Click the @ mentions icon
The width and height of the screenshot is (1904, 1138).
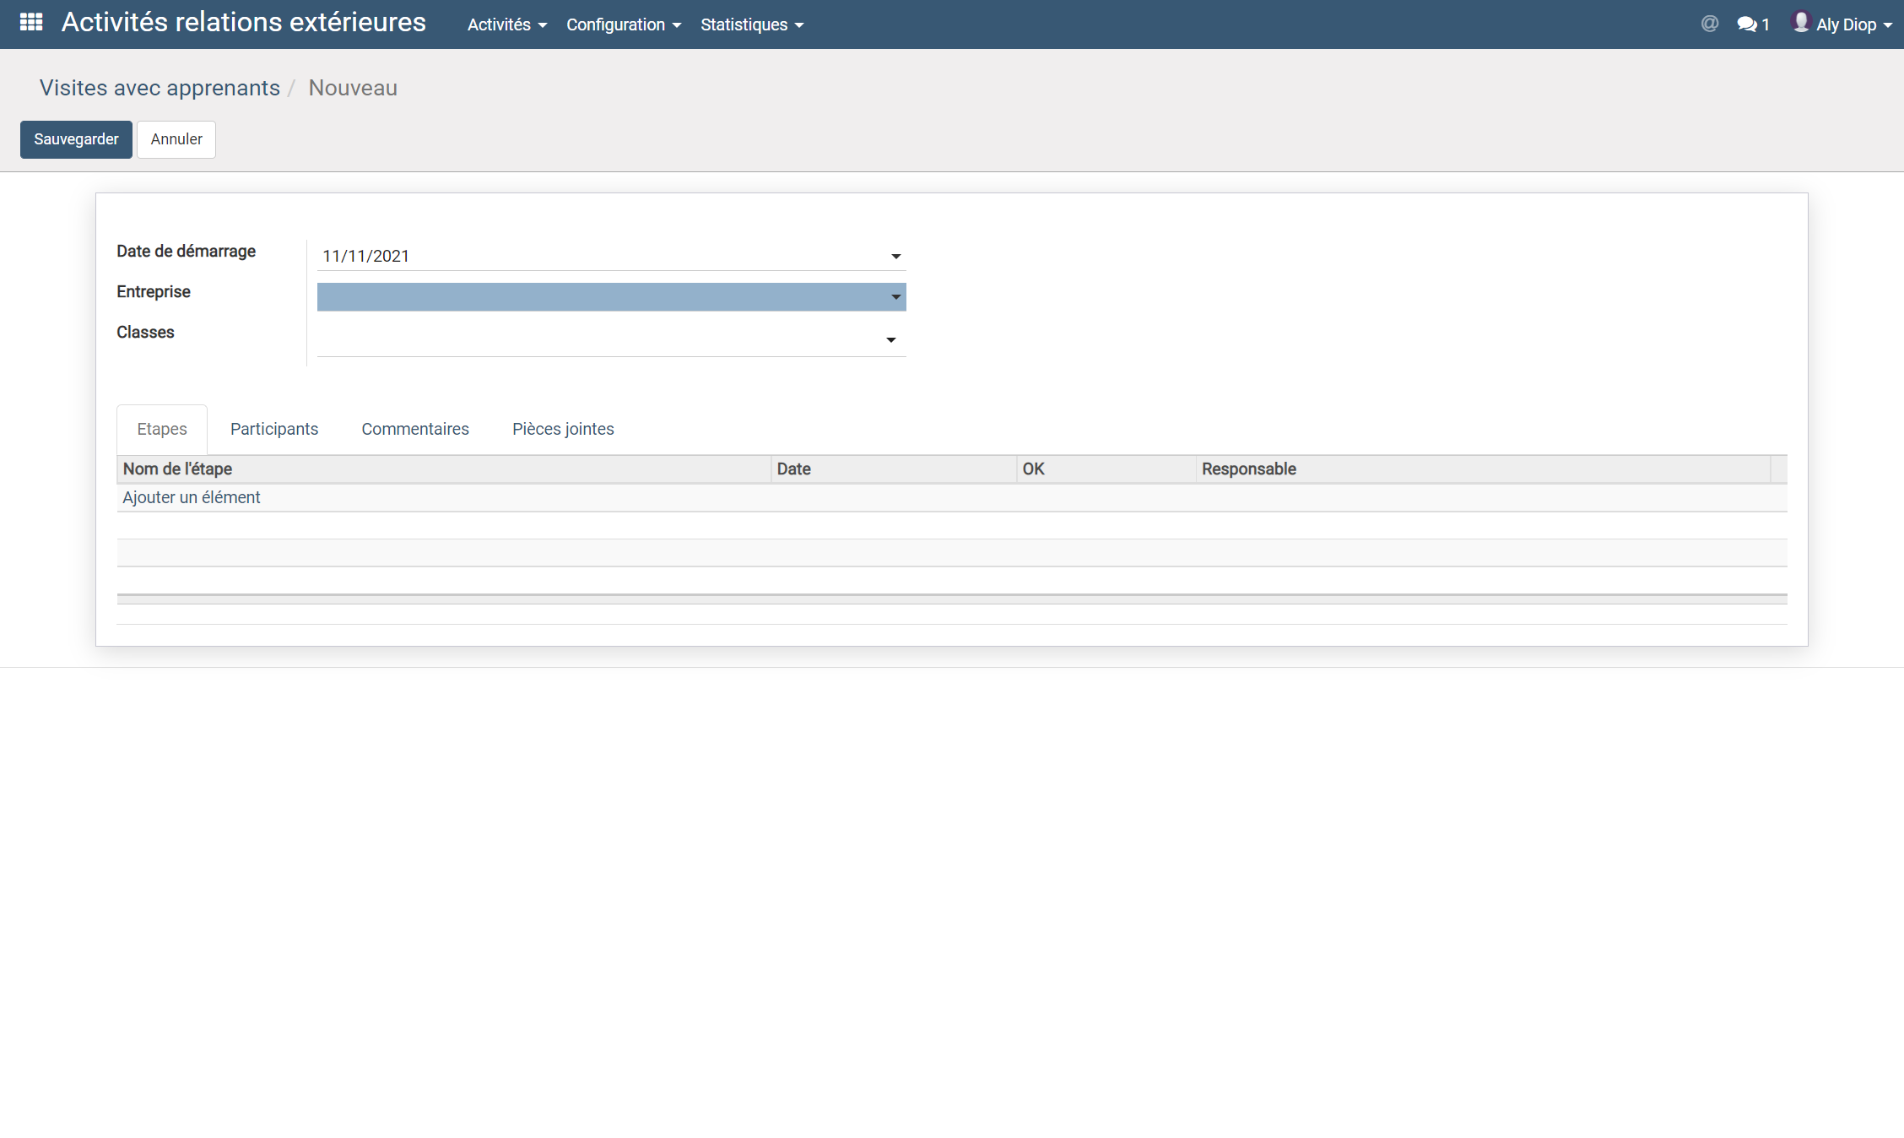(1709, 24)
